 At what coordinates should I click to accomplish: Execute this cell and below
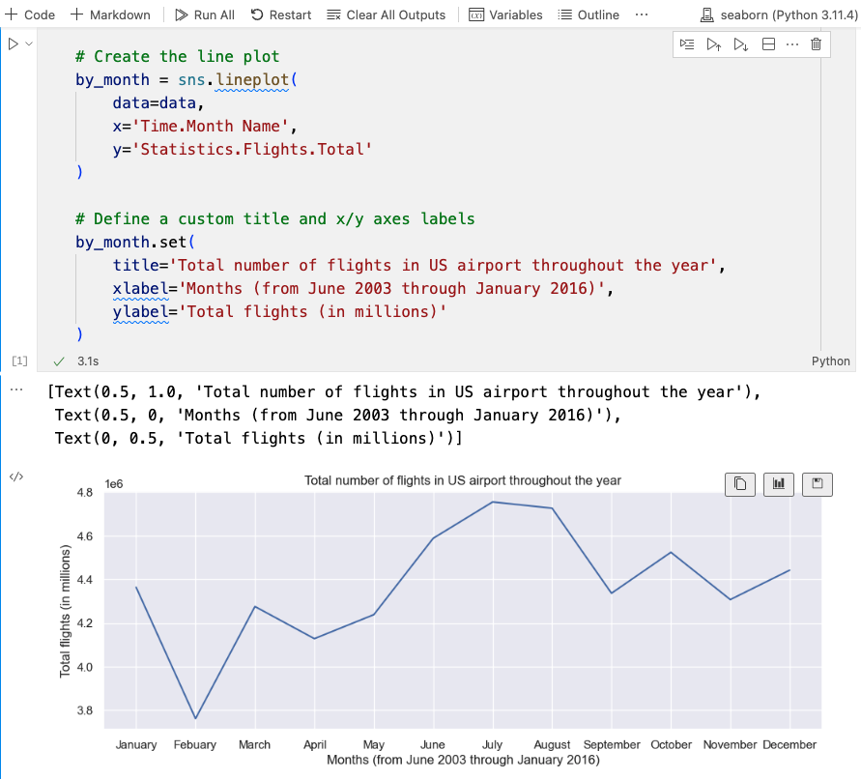(741, 43)
